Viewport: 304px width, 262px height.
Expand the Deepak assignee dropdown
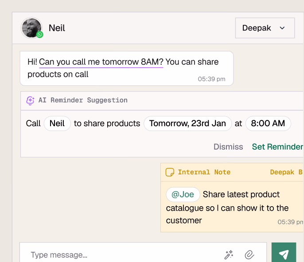pos(265,28)
